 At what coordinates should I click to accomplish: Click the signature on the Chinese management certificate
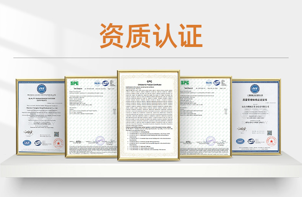click(x=242, y=129)
